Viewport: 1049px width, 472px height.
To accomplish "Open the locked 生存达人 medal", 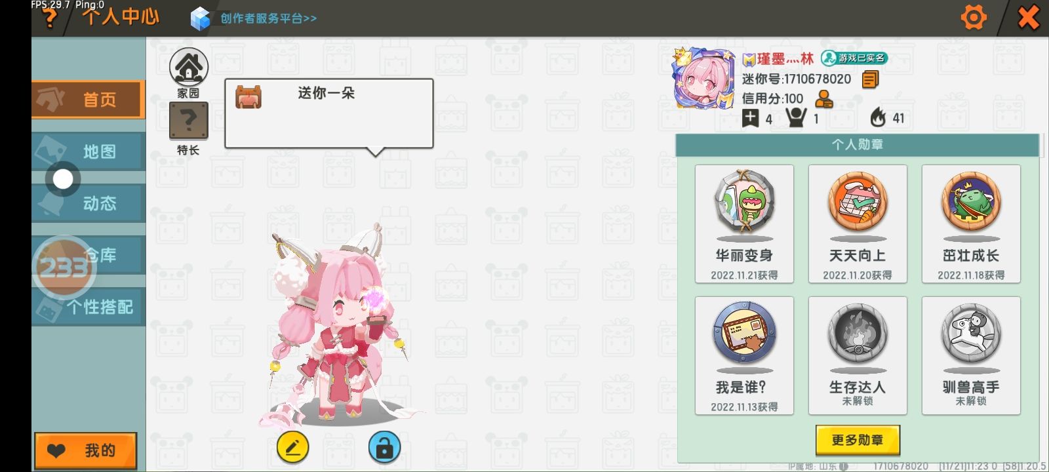I will point(858,355).
